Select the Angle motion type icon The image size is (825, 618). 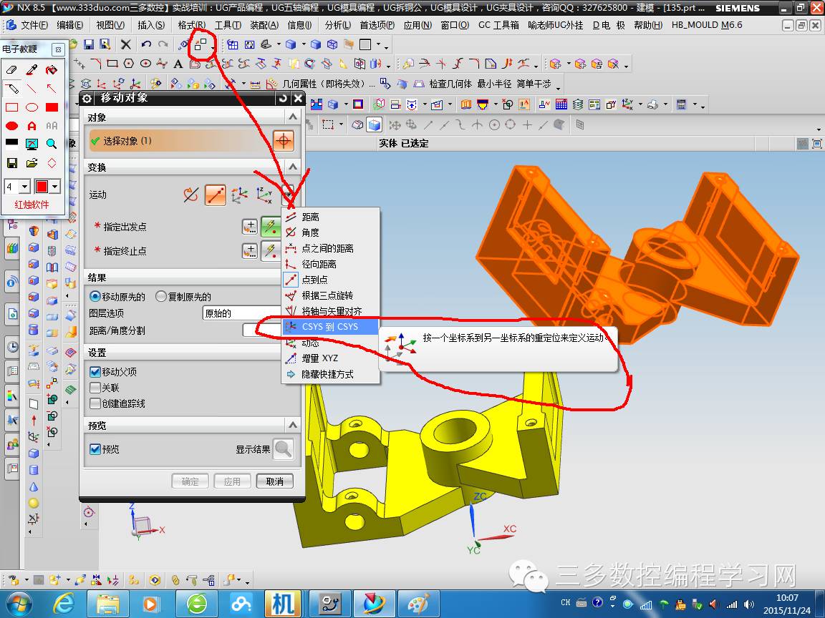[190, 195]
